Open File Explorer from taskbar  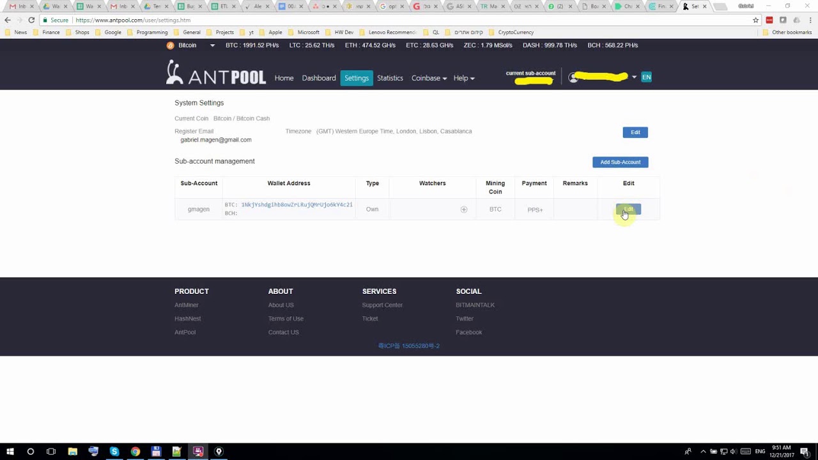(x=72, y=452)
